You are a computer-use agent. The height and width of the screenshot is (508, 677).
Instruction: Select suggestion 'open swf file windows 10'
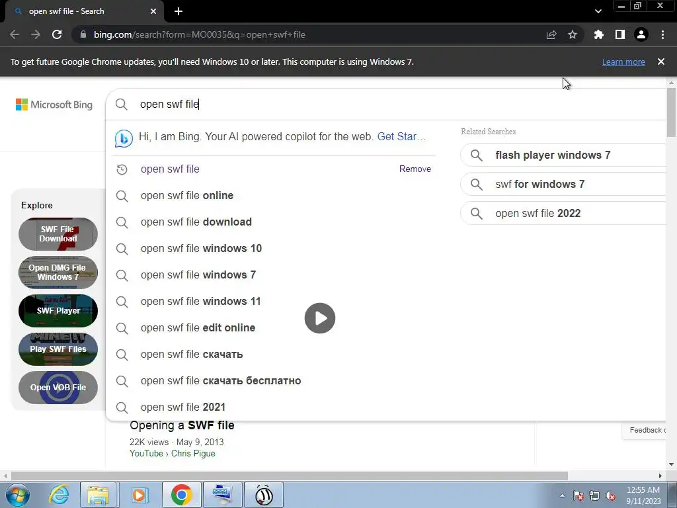[273, 249]
